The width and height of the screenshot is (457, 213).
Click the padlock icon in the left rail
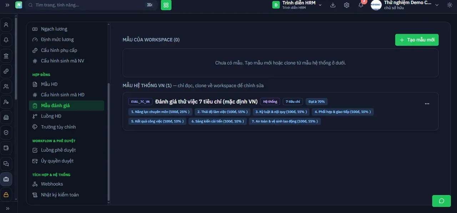click(6, 194)
